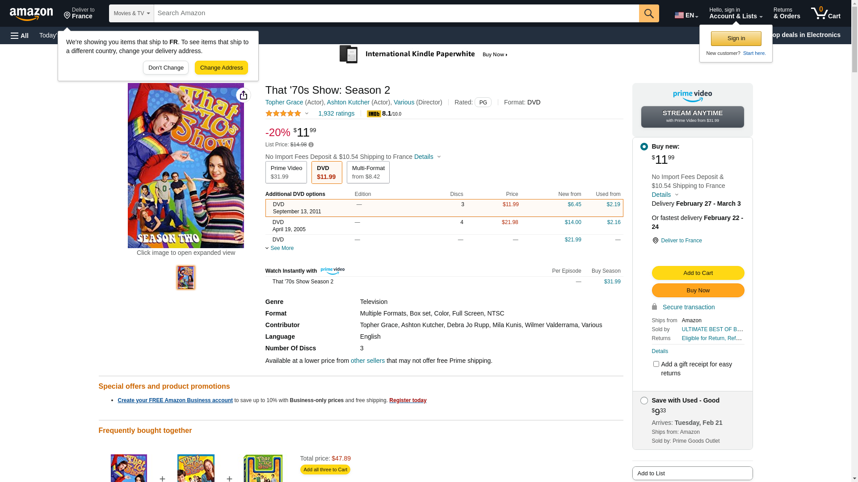This screenshot has height=482, width=858.
Task: Click the list price info icon
Action: 311,145
